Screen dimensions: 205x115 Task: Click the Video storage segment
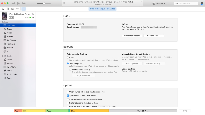[x=34, y=111]
